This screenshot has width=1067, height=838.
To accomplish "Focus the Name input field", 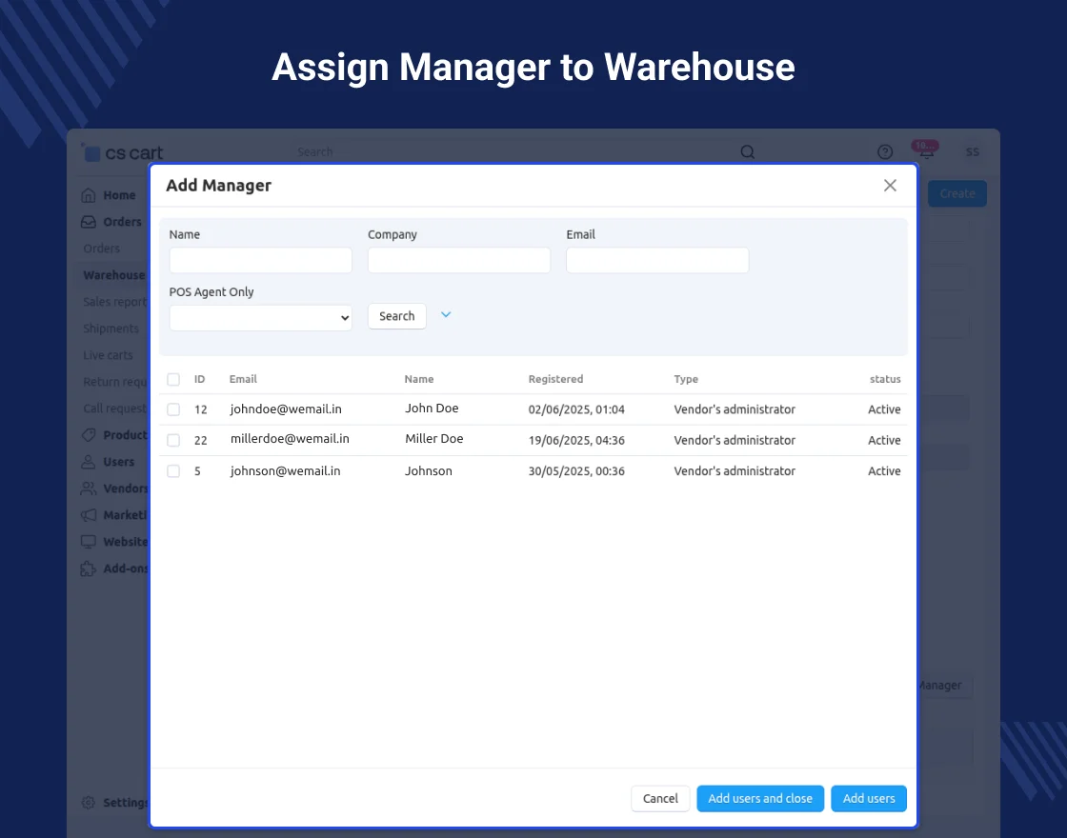I will 261,261.
